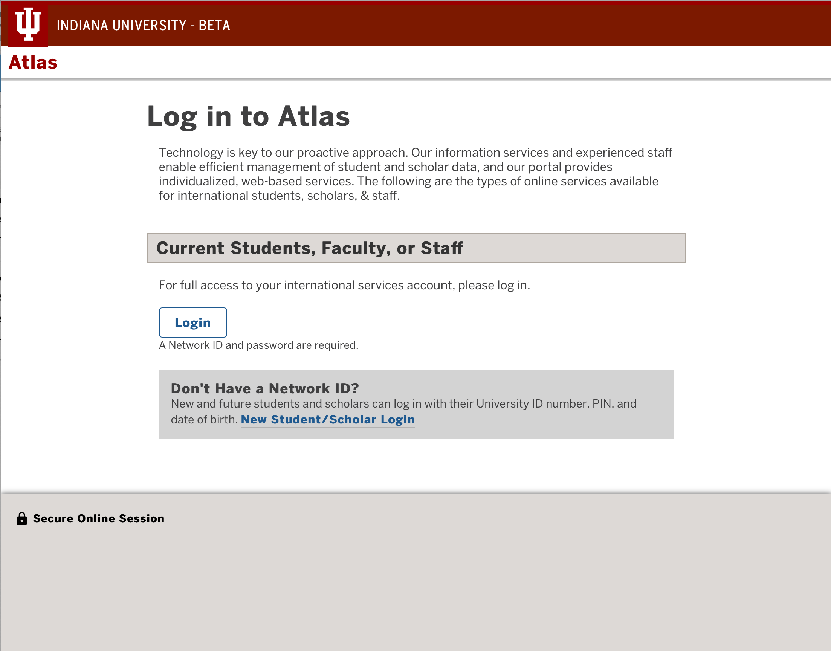Click the "Log in to Atlas" heading

click(x=248, y=116)
